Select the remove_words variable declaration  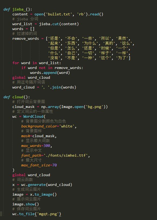[x=26, y=39]
